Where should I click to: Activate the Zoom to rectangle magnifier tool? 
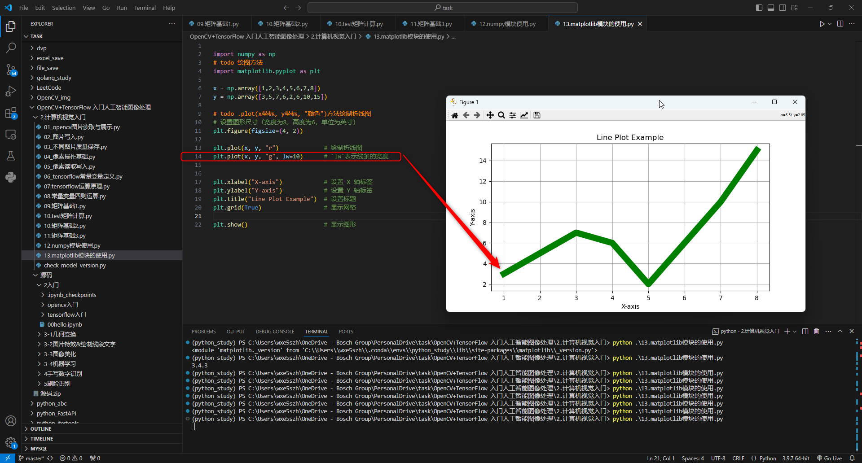501,115
